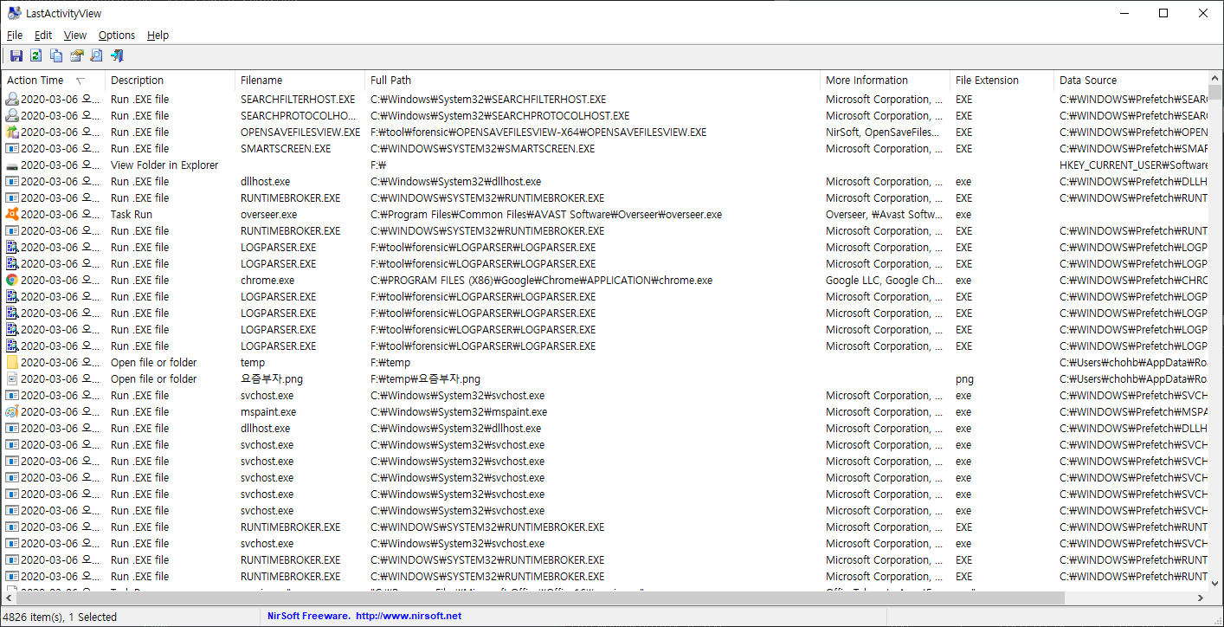Click the Overseer, Avast Softw... info cell
Image resolution: width=1224 pixels, height=627 pixels.
(885, 215)
